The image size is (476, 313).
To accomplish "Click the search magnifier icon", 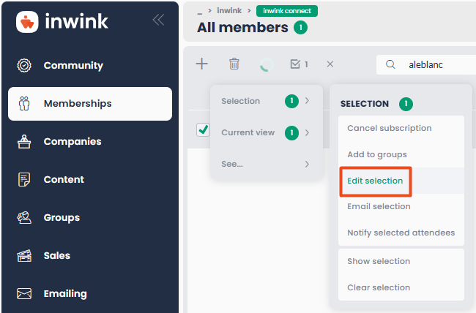I will tap(390, 64).
